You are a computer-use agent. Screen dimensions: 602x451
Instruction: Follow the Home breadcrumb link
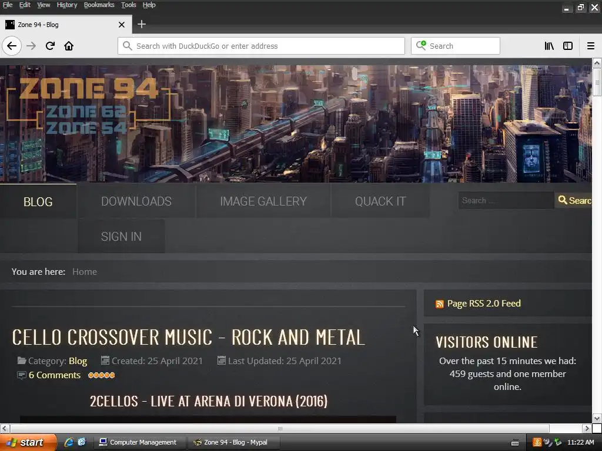pos(85,272)
